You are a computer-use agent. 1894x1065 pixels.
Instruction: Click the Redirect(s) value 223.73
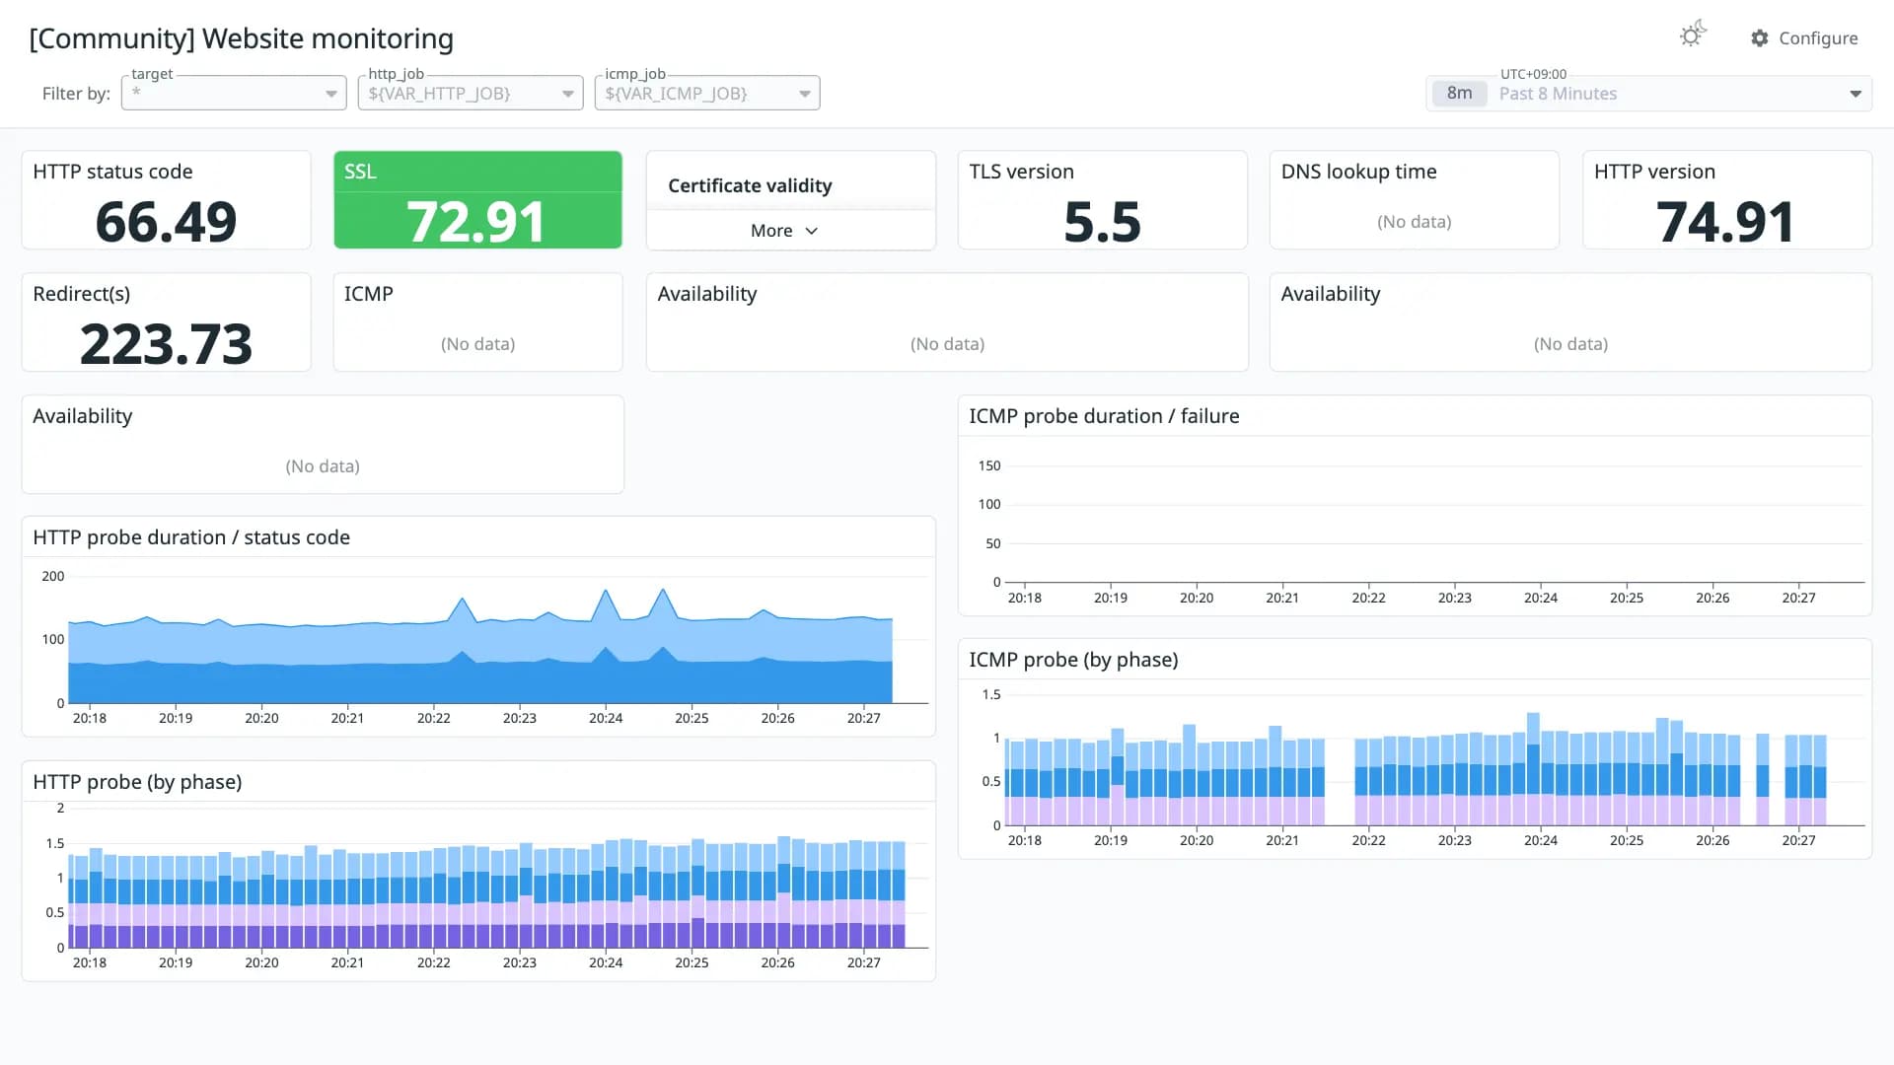pos(166,343)
